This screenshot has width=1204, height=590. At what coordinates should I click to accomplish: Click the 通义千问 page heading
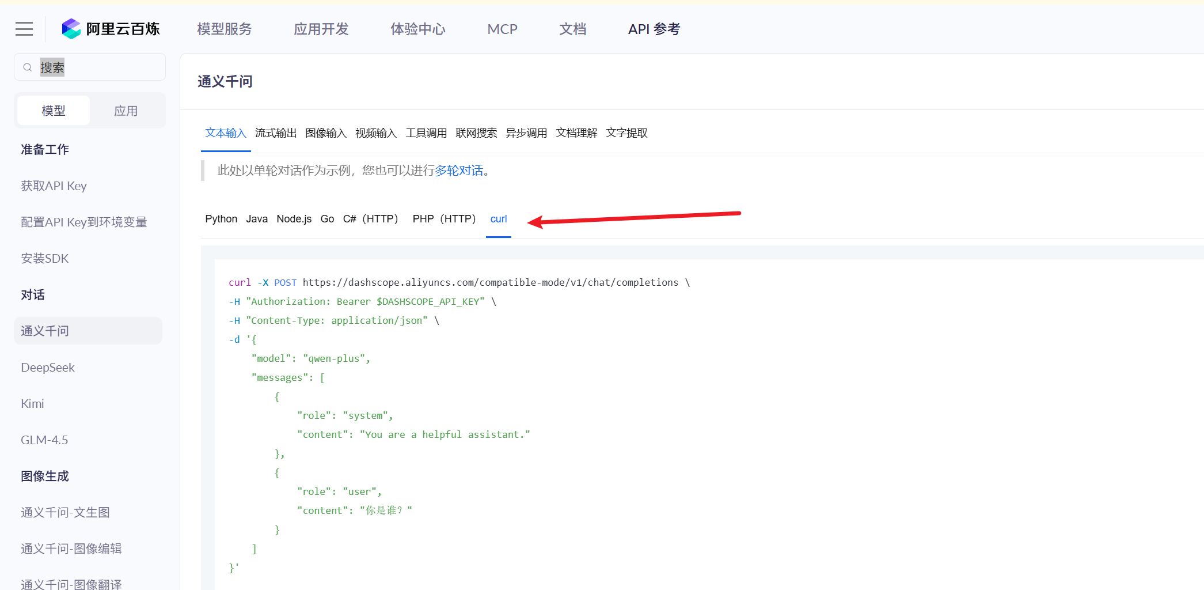point(225,81)
